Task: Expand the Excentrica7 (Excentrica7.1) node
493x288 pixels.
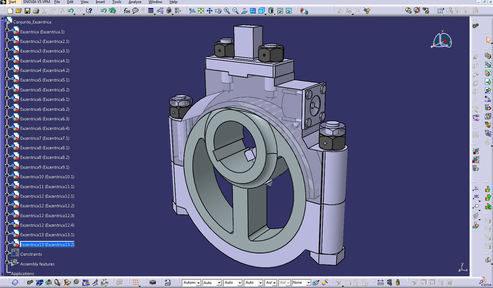Action: [x=7, y=137]
